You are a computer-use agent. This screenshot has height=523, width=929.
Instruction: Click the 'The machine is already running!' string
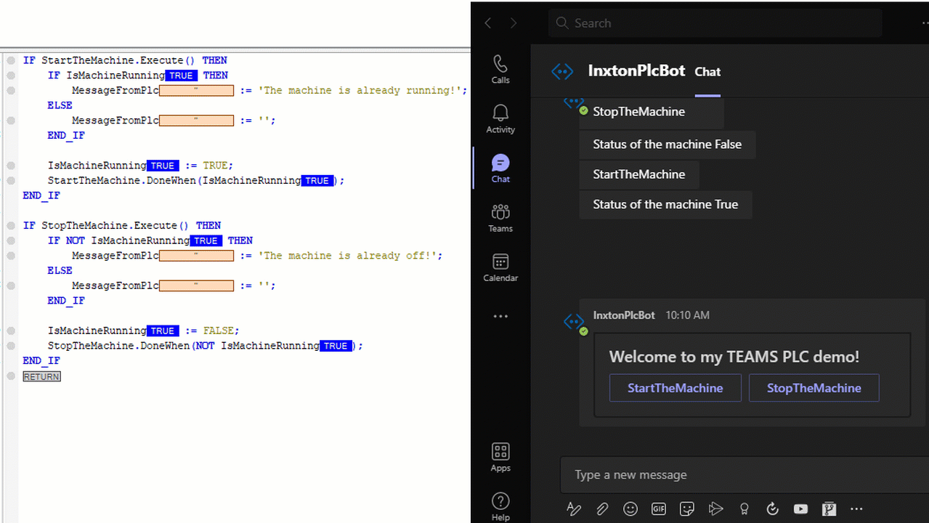(360, 91)
